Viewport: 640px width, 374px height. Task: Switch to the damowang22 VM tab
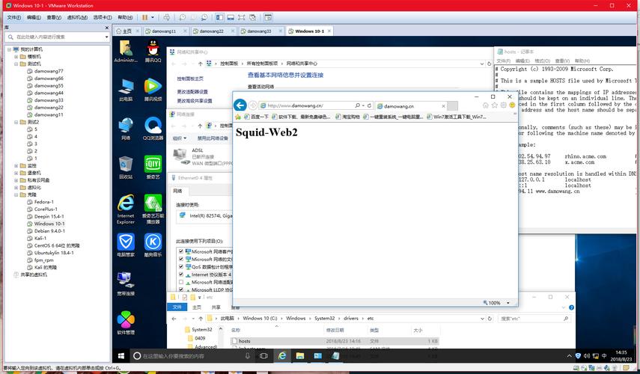coord(213,31)
